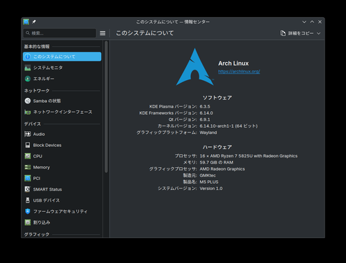Click the ハードウェア section heading
The width and height of the screenshot is (346, 263).
pos(217,147)
